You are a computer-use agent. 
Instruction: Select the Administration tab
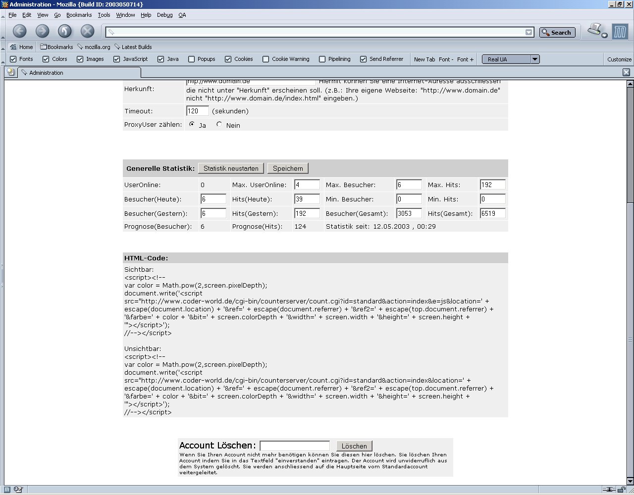79,73
